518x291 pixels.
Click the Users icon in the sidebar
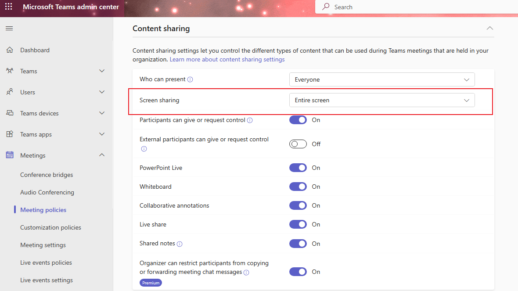9,92
